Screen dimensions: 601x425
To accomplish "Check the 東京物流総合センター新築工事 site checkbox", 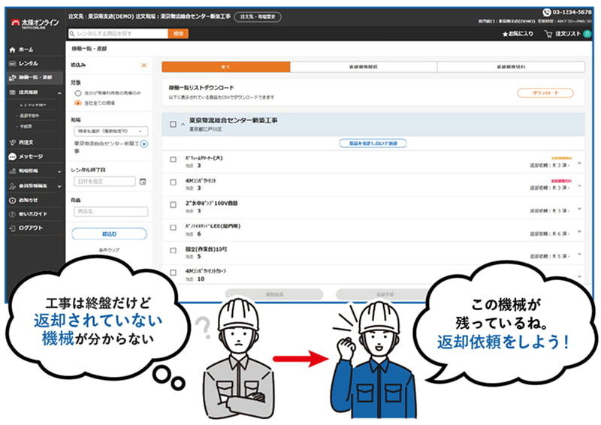I will coord(173,124).
